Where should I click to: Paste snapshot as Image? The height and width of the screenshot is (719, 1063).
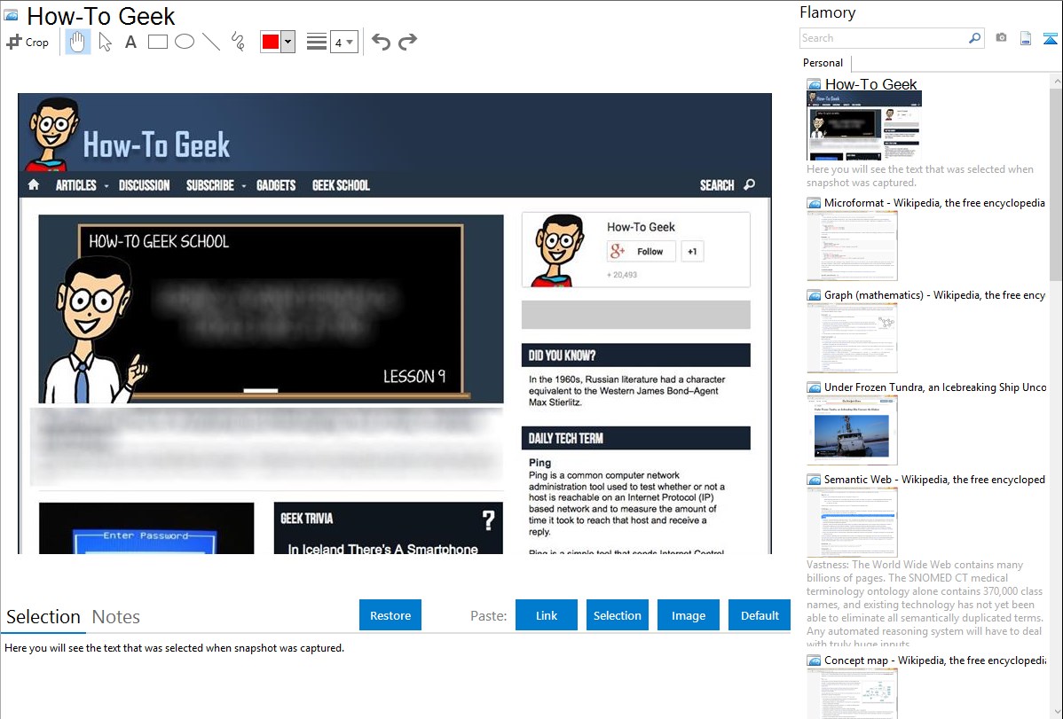click(688, 615)
